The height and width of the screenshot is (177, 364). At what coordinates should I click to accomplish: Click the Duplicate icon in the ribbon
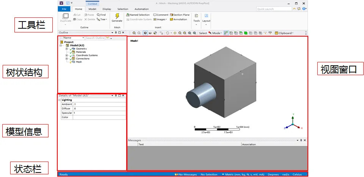66,17
